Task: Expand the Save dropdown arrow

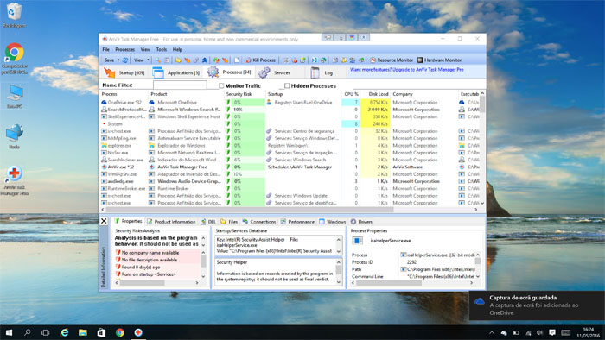Action: pyautogui.click(x=118, y=60)
